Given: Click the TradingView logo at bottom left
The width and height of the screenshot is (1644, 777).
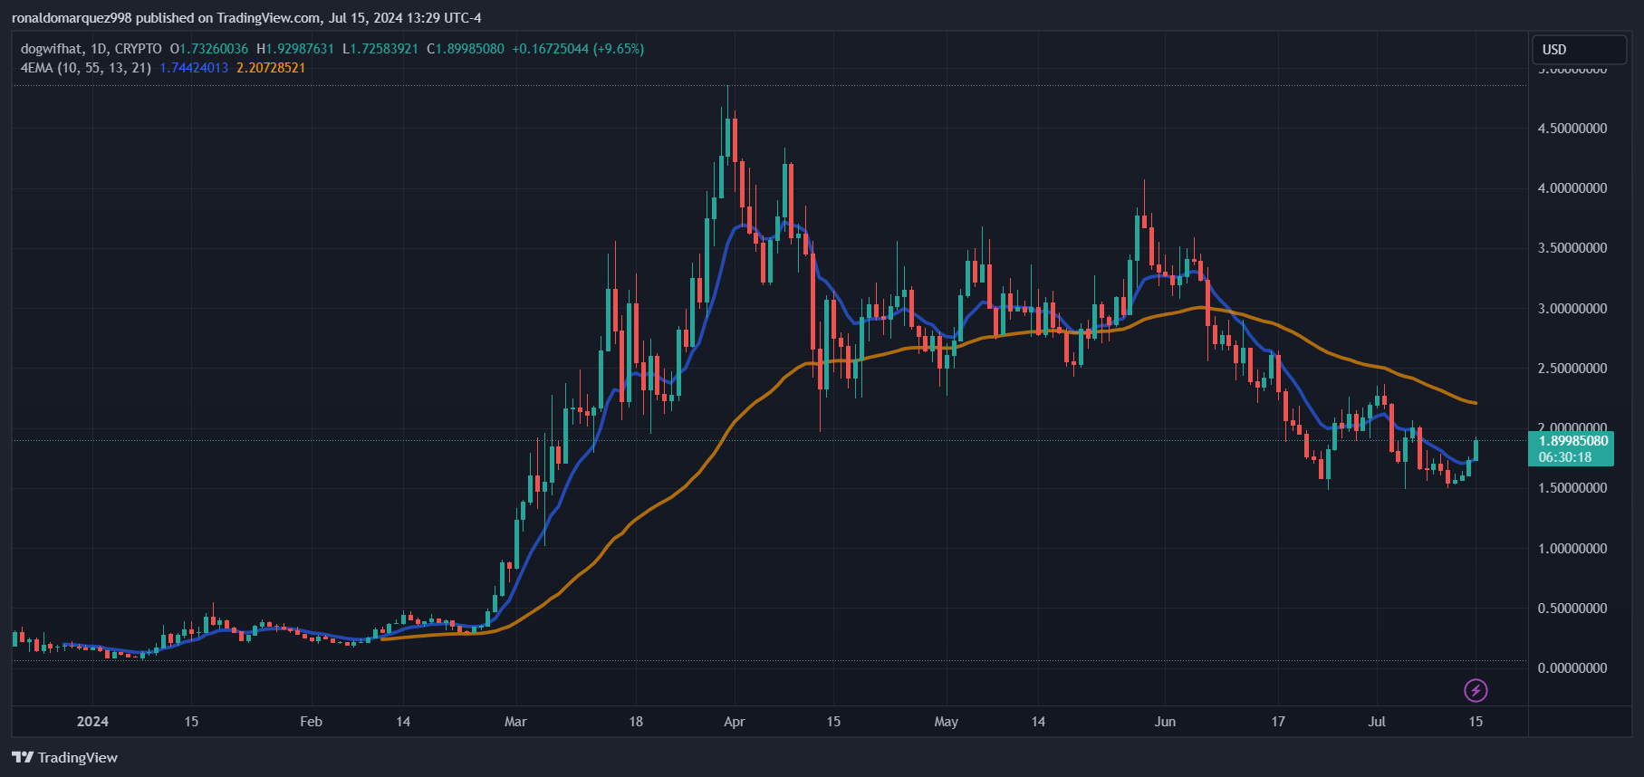Looking at the screenshot, I should (x=65, y=757).
